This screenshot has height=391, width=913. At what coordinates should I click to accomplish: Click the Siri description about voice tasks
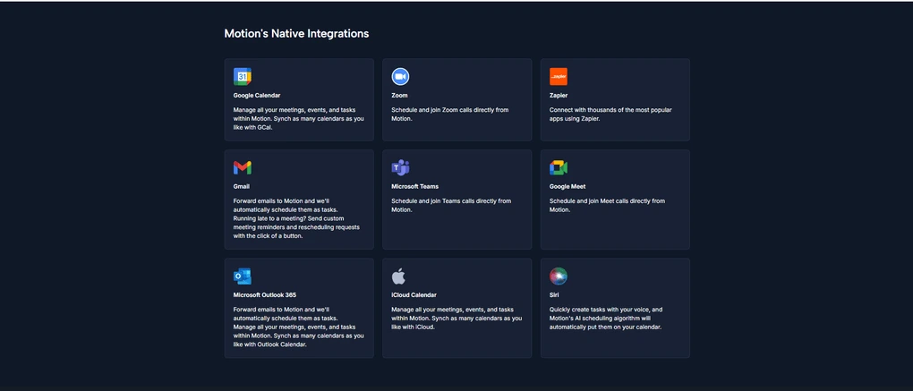click(606, 319)
